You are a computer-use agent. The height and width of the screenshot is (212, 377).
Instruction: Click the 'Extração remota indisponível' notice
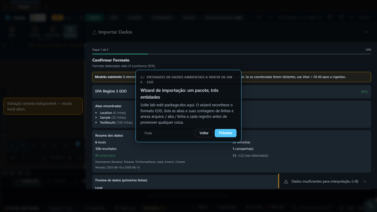(43, 106)
